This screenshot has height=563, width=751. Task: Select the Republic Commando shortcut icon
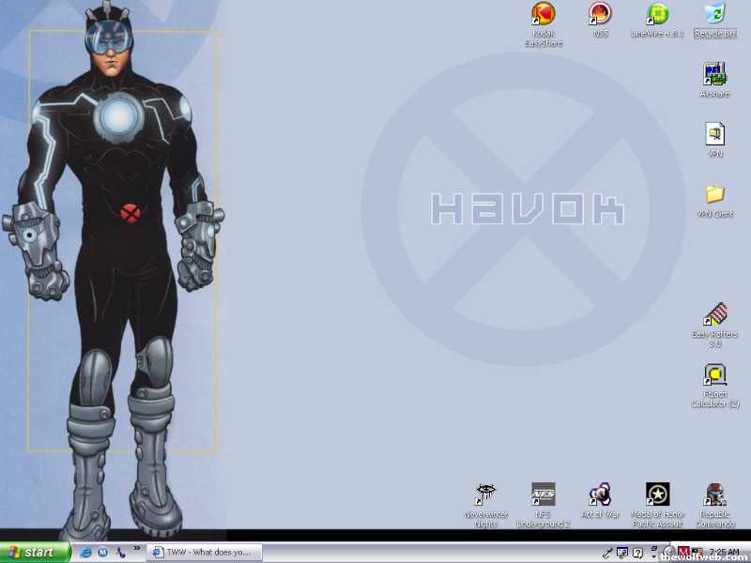[x=715, y=495]
